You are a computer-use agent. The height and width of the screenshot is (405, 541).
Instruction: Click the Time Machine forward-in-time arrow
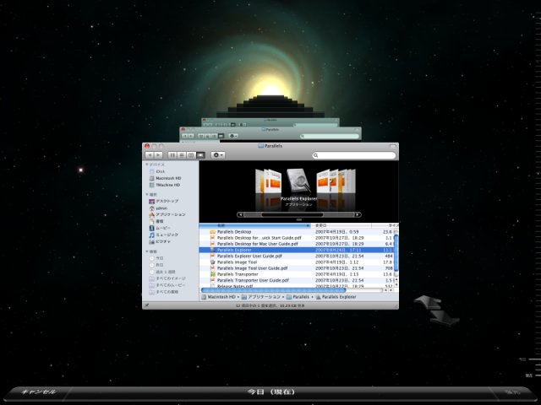tap(445, 319)
